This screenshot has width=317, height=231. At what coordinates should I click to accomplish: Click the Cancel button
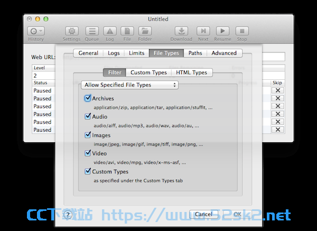pos(203,214)
